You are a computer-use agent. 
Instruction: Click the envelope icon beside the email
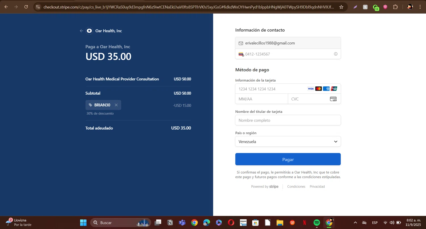(x=241, y=43)
